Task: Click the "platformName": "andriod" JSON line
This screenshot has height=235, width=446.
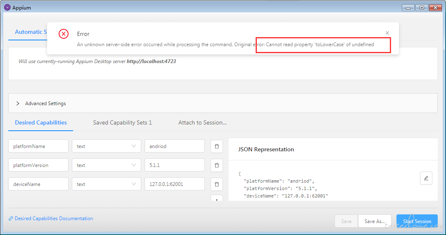Action: pyautogui.click(x=279, y=181)
